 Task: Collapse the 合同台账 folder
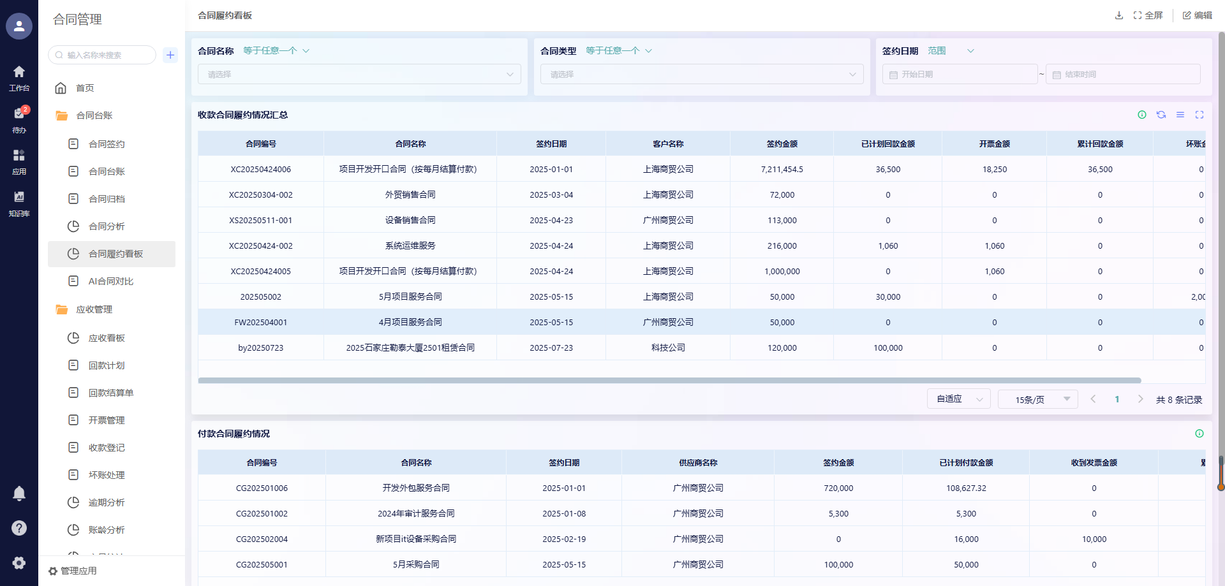[94, 115]
